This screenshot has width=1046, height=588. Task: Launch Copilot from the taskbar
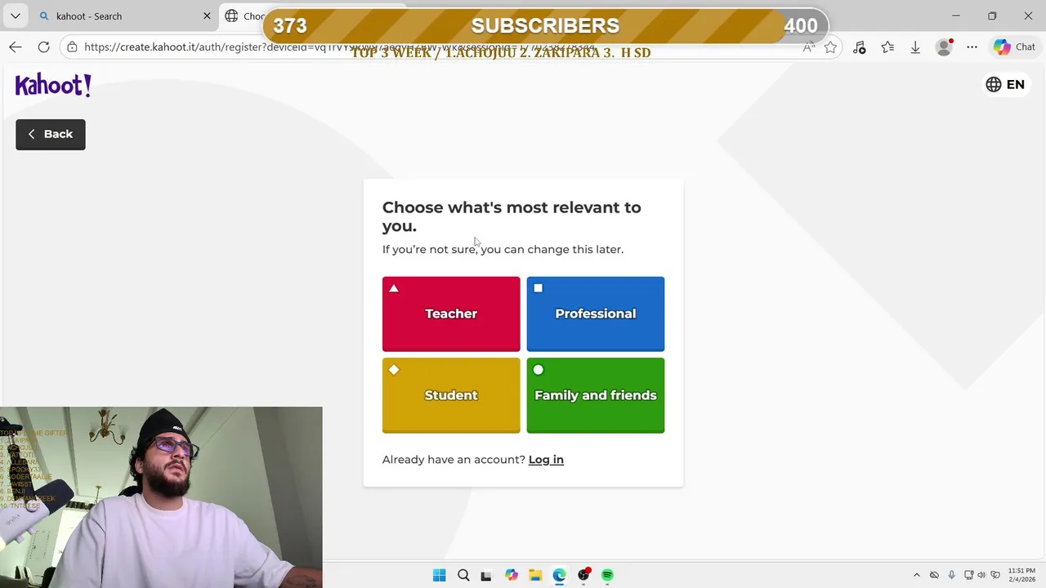511,575
